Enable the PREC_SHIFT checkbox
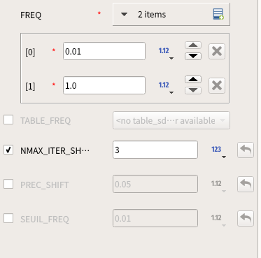This screenshot has width=261, height=258. 8,184
